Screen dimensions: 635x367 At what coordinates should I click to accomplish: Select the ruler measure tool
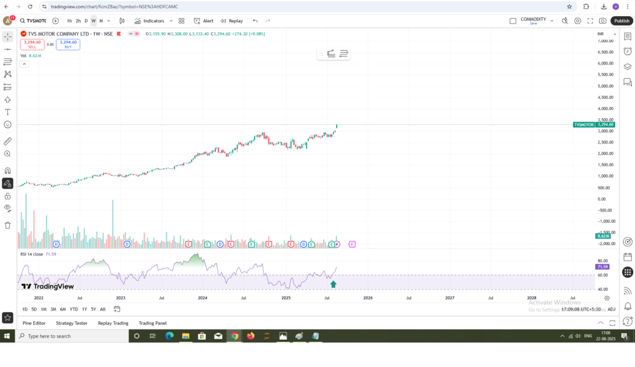pyautogui.click(x=7, y=142)
